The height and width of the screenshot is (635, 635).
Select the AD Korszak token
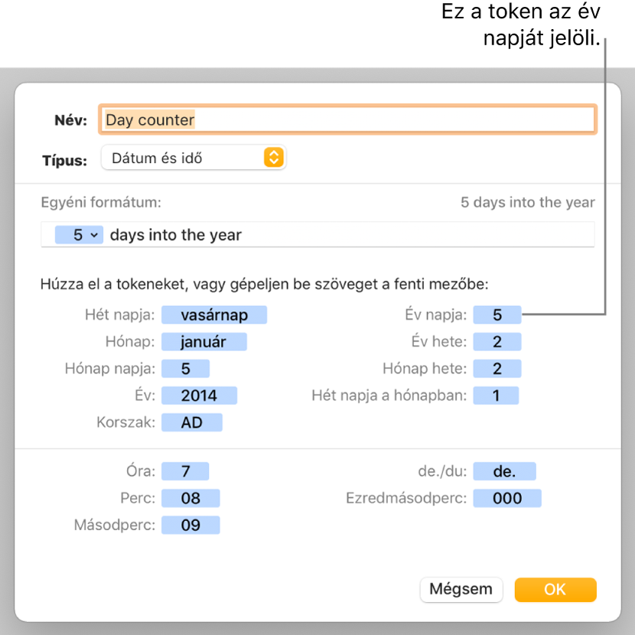click(192, 422)
